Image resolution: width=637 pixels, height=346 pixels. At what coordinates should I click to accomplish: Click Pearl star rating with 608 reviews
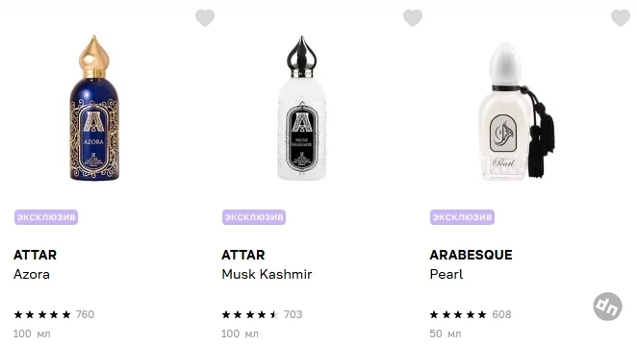471,314
